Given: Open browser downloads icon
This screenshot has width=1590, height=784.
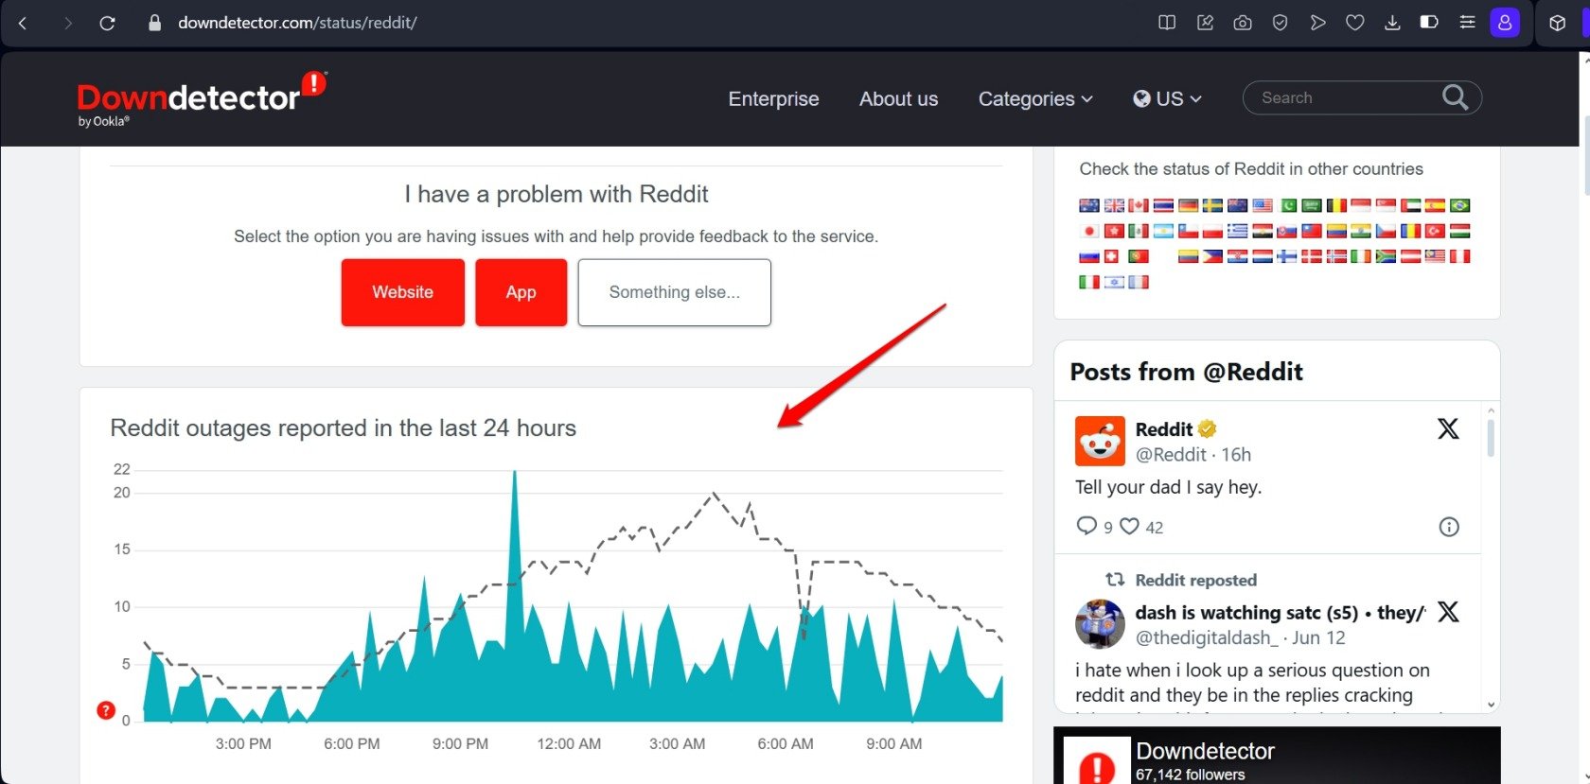Looking at the screenshot, I should coord(1392,23).
